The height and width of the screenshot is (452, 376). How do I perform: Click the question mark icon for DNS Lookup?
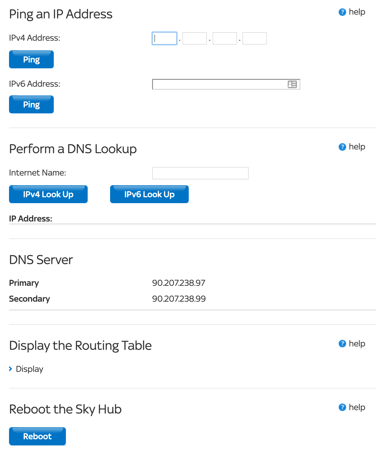coord(342,147)
